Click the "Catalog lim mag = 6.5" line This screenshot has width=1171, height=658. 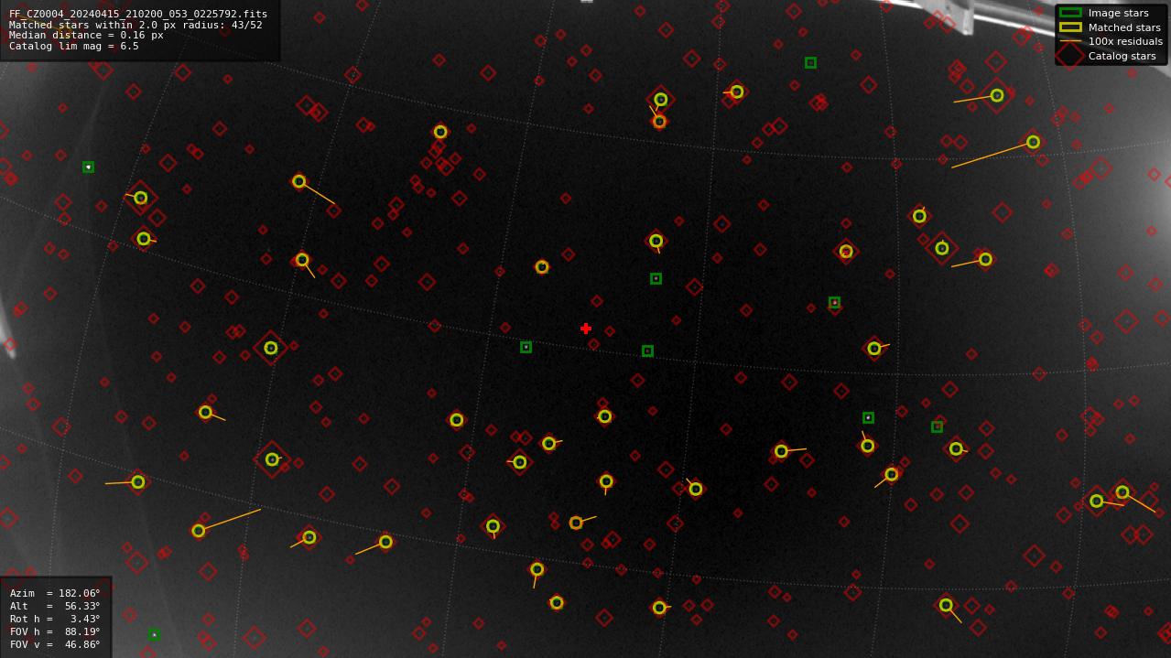[73, 46]
